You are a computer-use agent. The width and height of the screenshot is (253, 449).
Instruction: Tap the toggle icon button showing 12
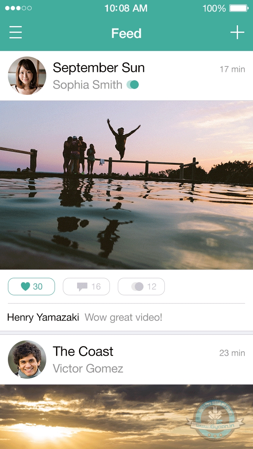pyautogui.click(x=141, y=287)
